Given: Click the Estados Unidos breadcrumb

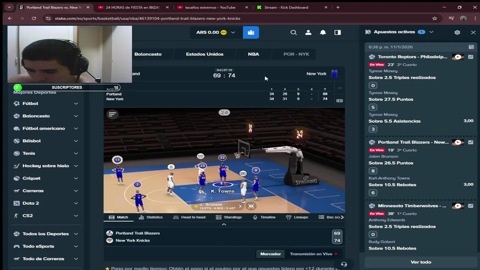Looking at the screenshot, I should tap(205, 54).
